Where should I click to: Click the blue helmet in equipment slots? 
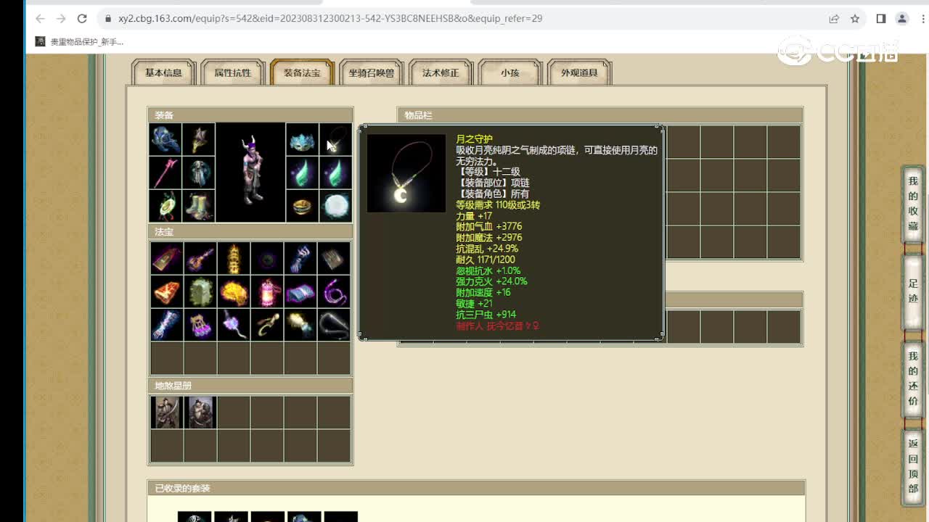165,139
